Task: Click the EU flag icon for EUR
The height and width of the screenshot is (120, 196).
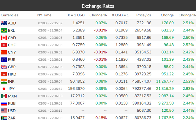Action: [x=4, y=59]
